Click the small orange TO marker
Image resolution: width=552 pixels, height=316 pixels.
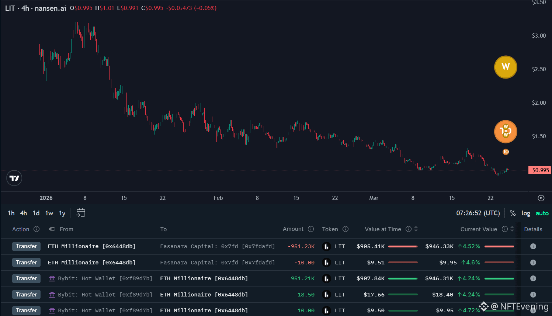[x=506, y=152]
